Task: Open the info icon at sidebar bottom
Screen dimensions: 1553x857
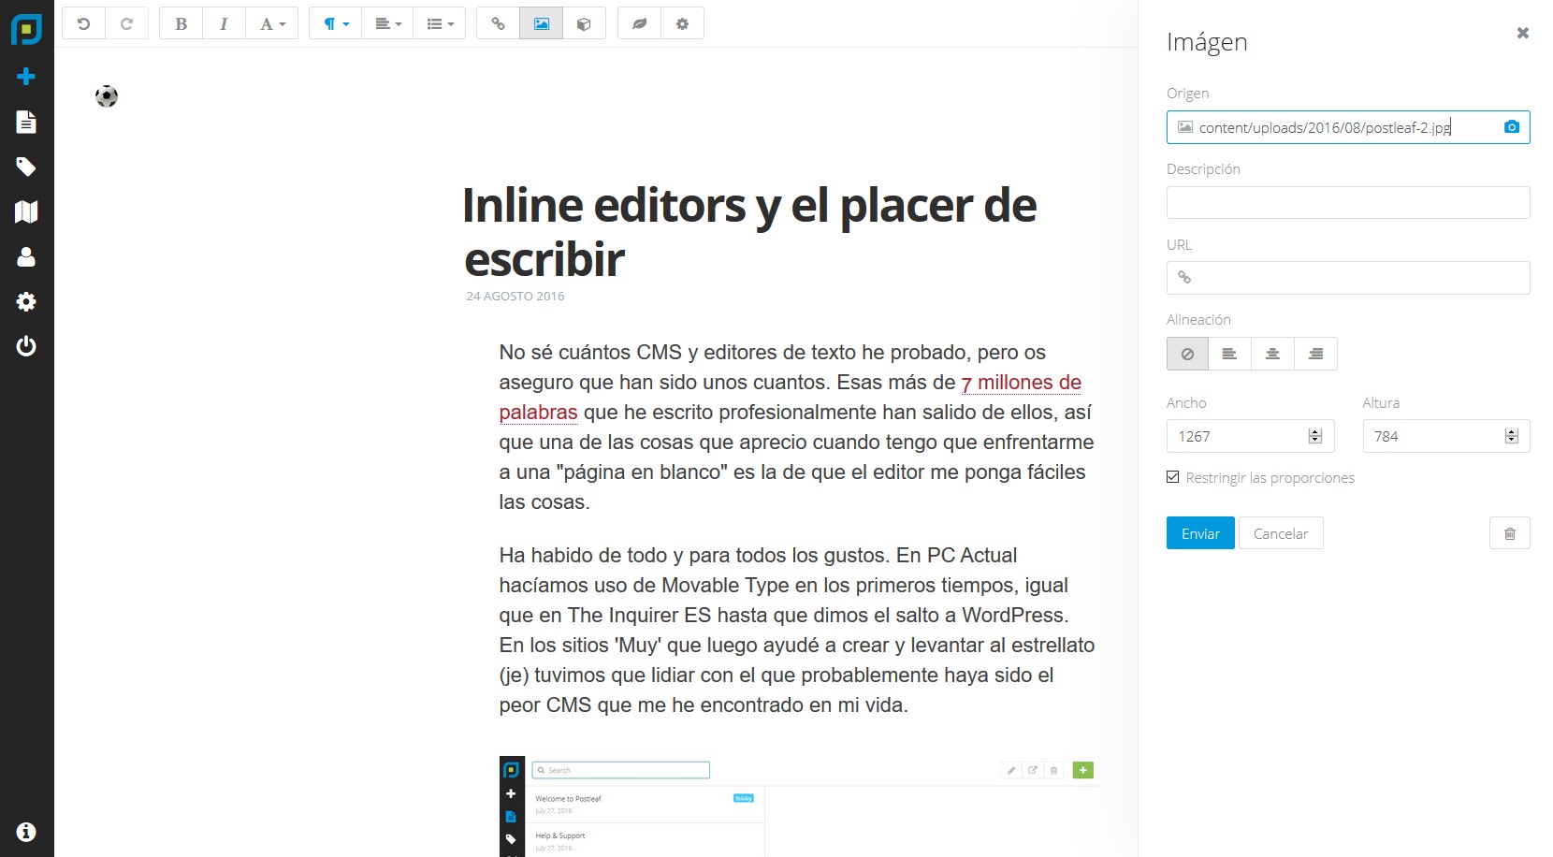Action: click(26, 832)
